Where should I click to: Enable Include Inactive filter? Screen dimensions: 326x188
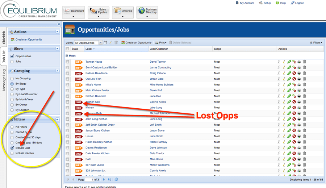coord(12,153)
